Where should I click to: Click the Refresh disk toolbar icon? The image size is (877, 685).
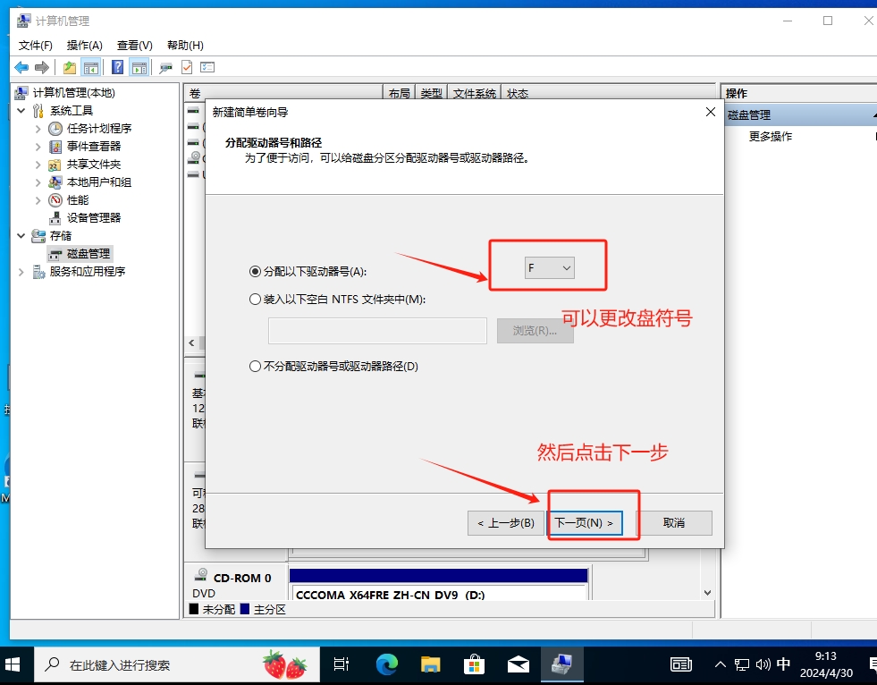click(165, 68)
